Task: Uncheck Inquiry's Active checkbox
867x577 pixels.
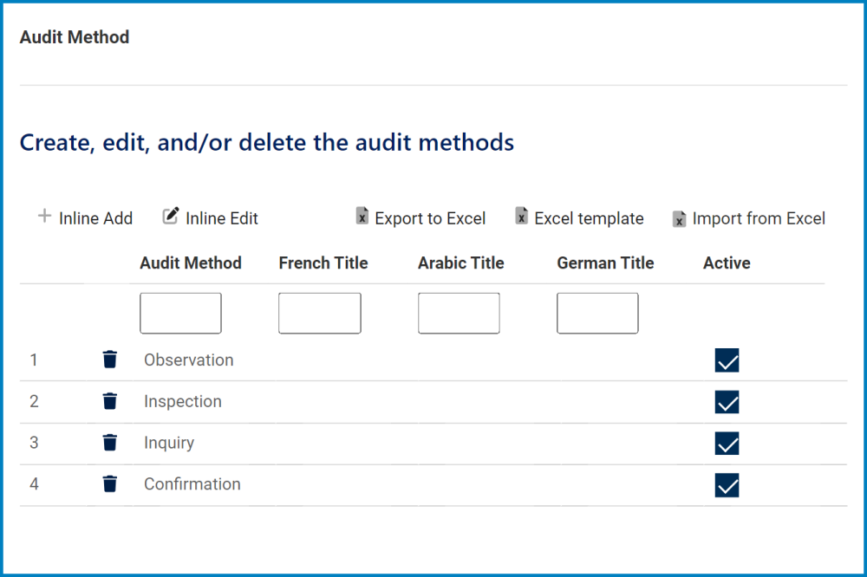Action: (x=727, y=444)
